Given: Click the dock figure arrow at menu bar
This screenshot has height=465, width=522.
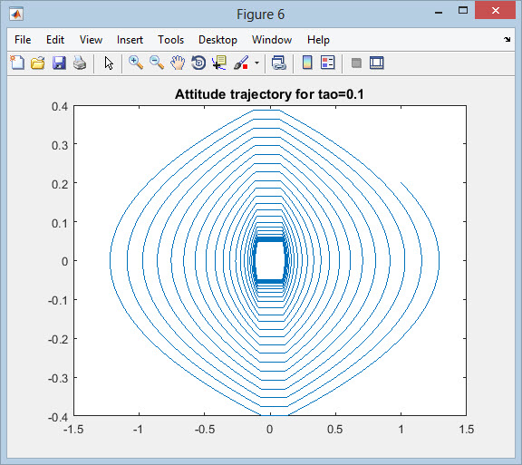Looking at the screenshot, I should [507, 39].
